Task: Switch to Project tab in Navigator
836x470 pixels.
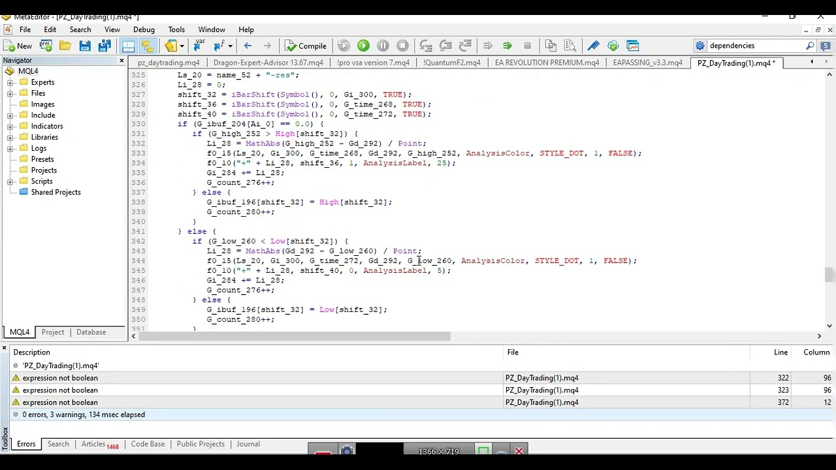Action: coord(53,332)
